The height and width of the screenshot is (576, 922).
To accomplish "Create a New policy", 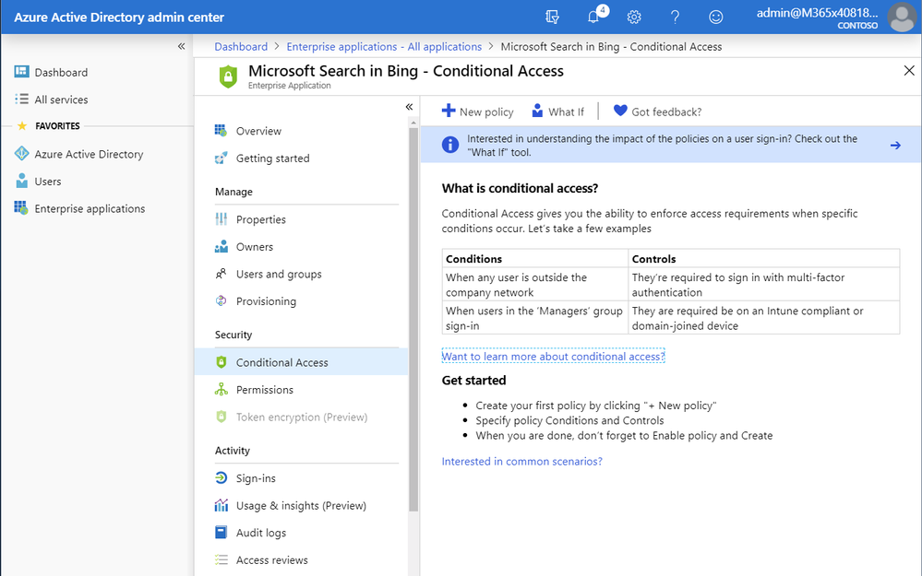I will (x=477, y=112).
